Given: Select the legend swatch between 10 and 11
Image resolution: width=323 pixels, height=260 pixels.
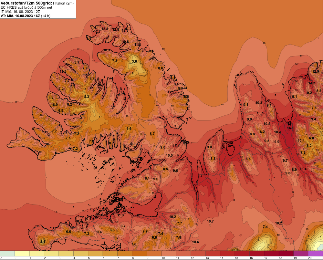Looking at the screenshot, I should point(169,253).
